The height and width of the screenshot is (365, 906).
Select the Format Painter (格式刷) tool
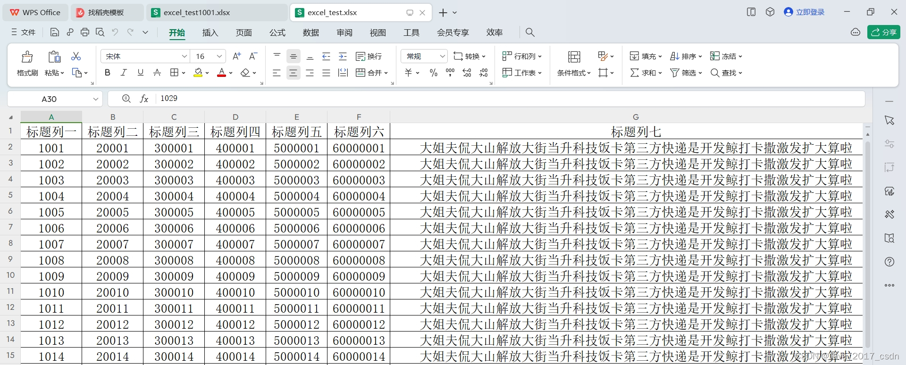(x=27, y=63)
